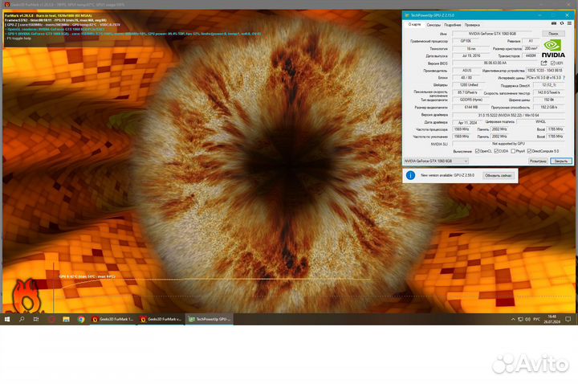Click the Поиск lookup button
The width and height of the screenshot is (578, 384).
coord(552,34)
